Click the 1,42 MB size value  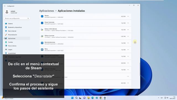123,36
